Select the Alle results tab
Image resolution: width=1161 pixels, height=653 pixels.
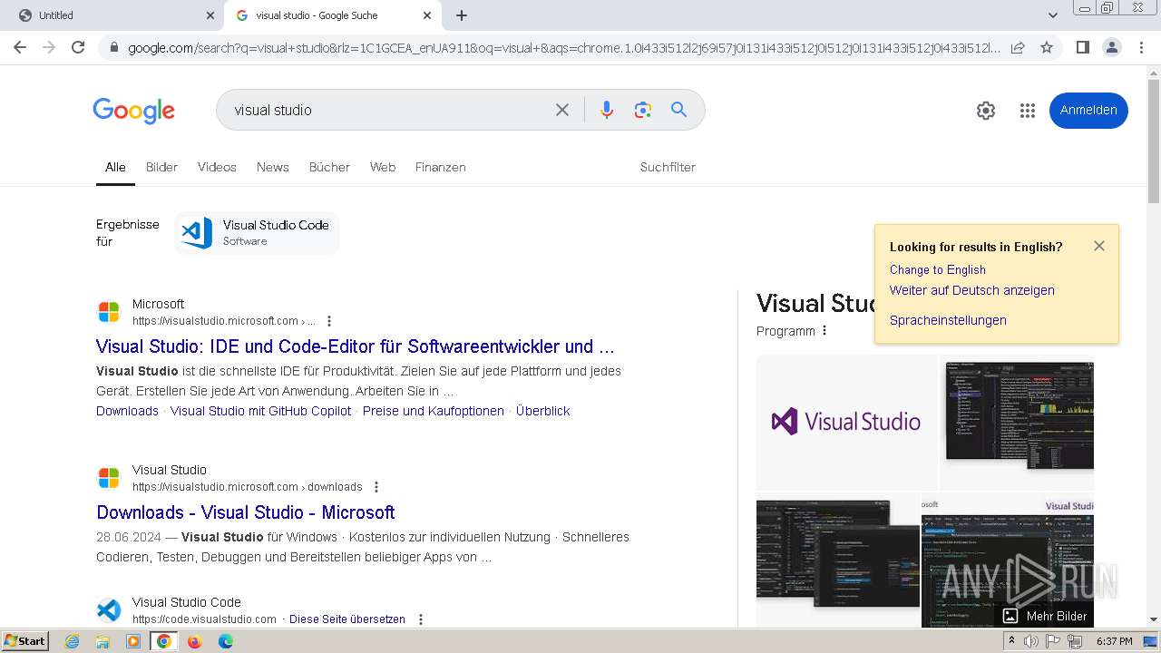coord(115,167)
